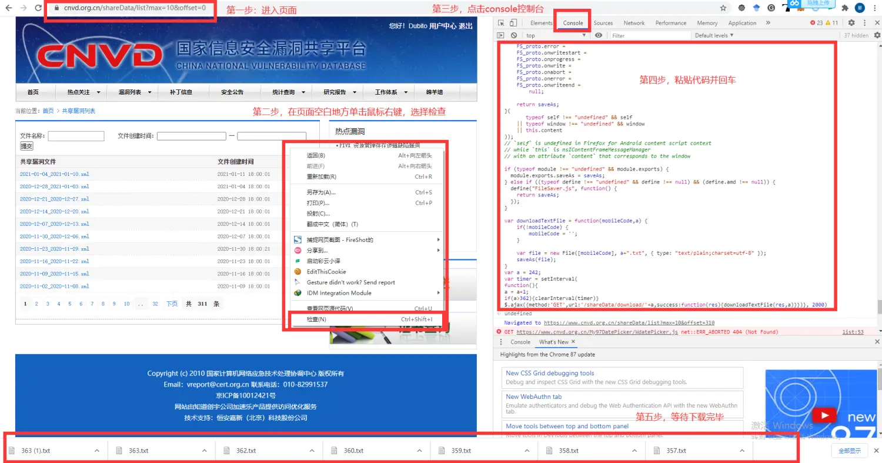Switch to the Sources tab
Screen dimensions: 882x463
coord(603,23)
